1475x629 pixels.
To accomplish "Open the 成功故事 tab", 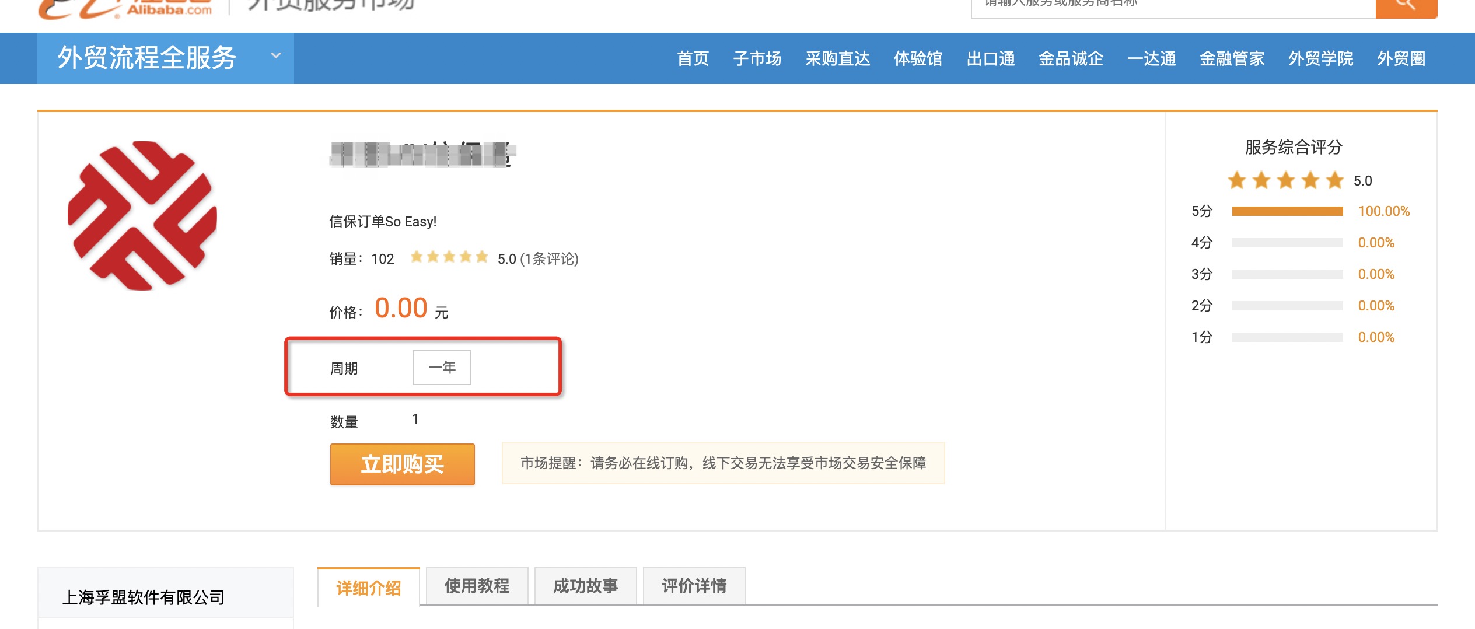I will click(x=585, y=586).
